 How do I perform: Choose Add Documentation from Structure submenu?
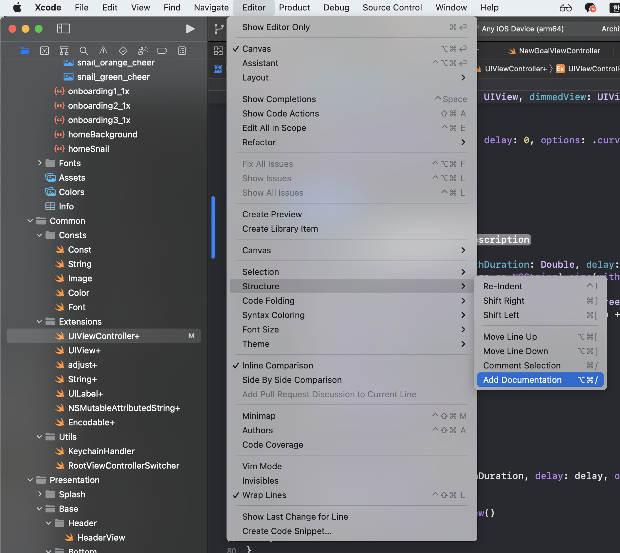(540, 380)
